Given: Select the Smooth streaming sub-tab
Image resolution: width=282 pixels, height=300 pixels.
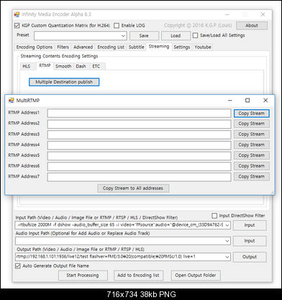Looking at the screenshot, I should pos(63,66).
